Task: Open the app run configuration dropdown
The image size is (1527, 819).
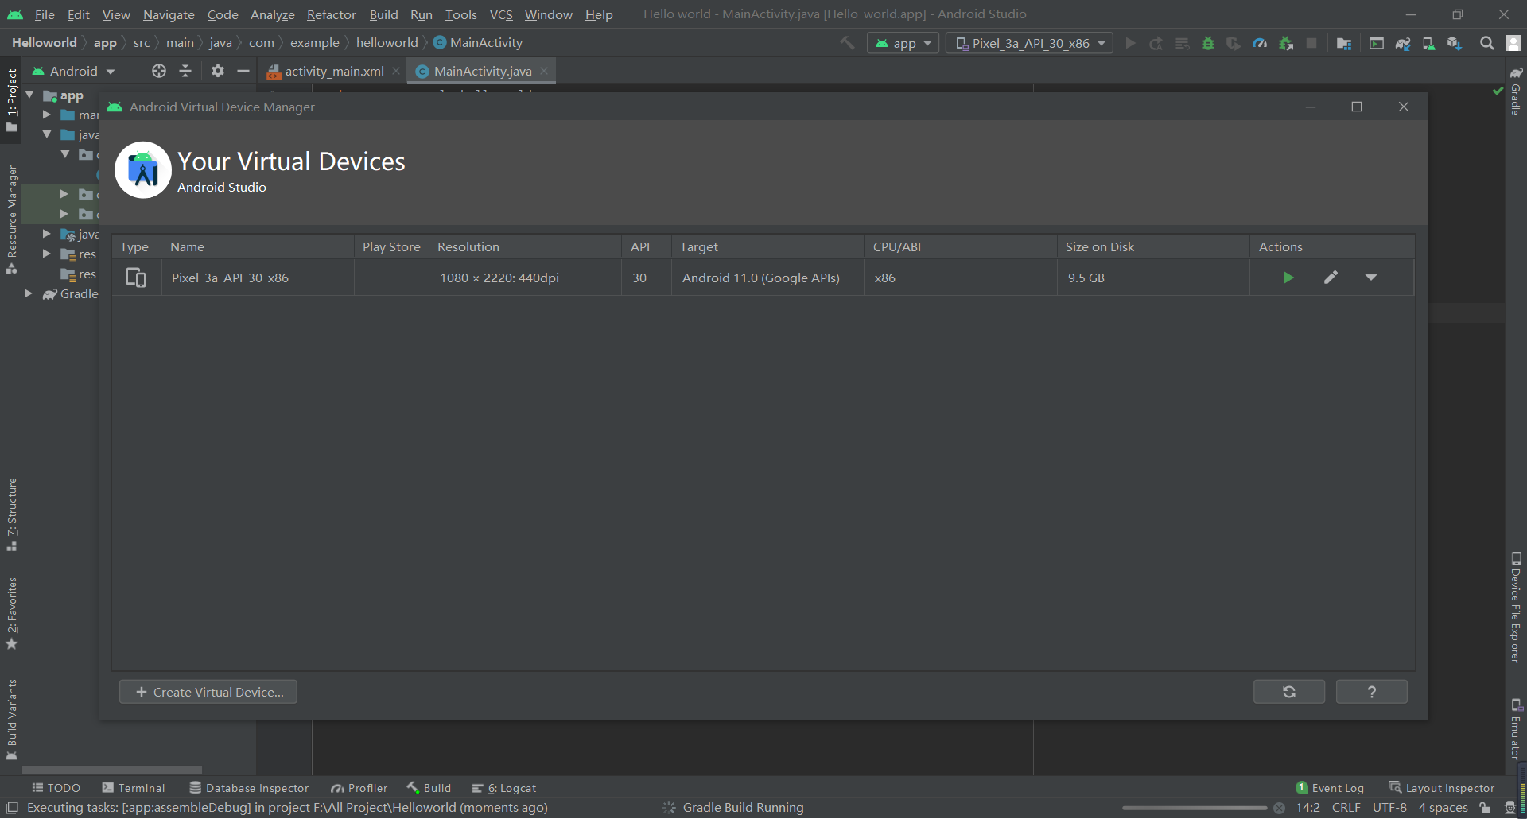Action: tap(903, 43)
